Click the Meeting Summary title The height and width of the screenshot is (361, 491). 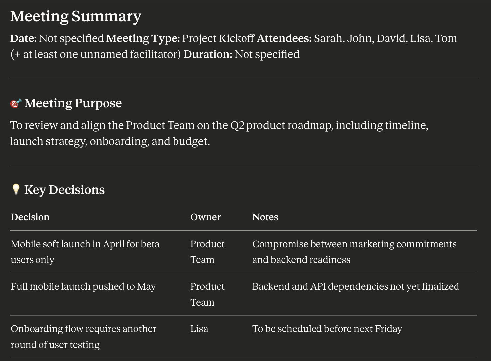pos(76,16)
